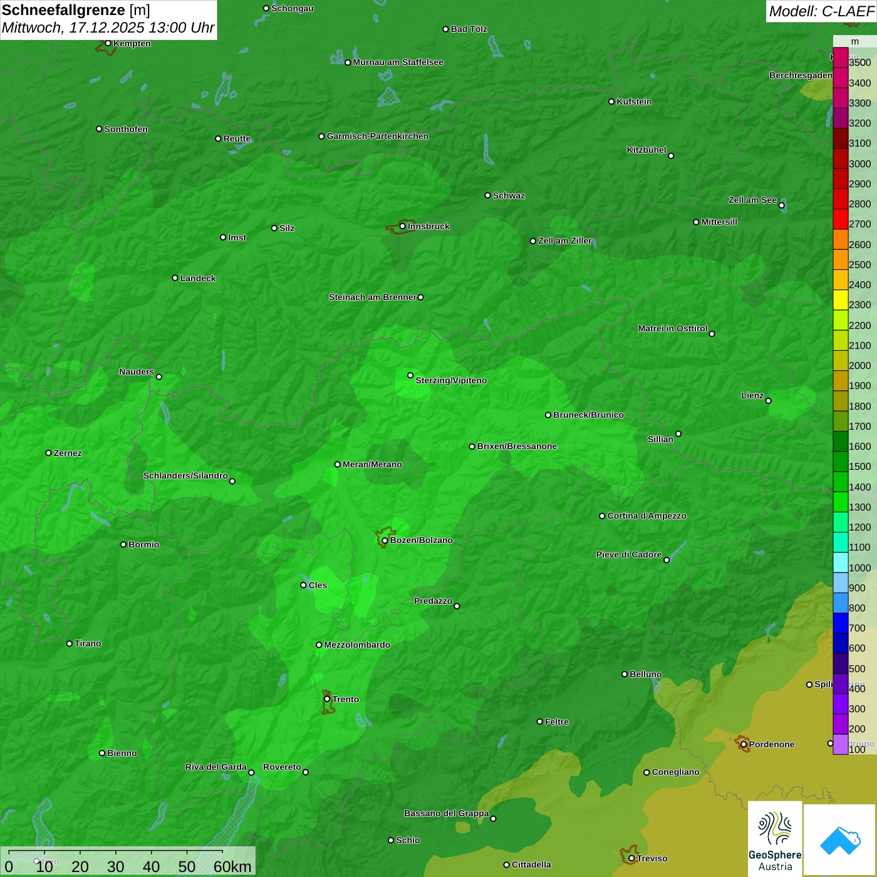
Task: Click the 'Treviso' city label
Action: click(652, 858)
